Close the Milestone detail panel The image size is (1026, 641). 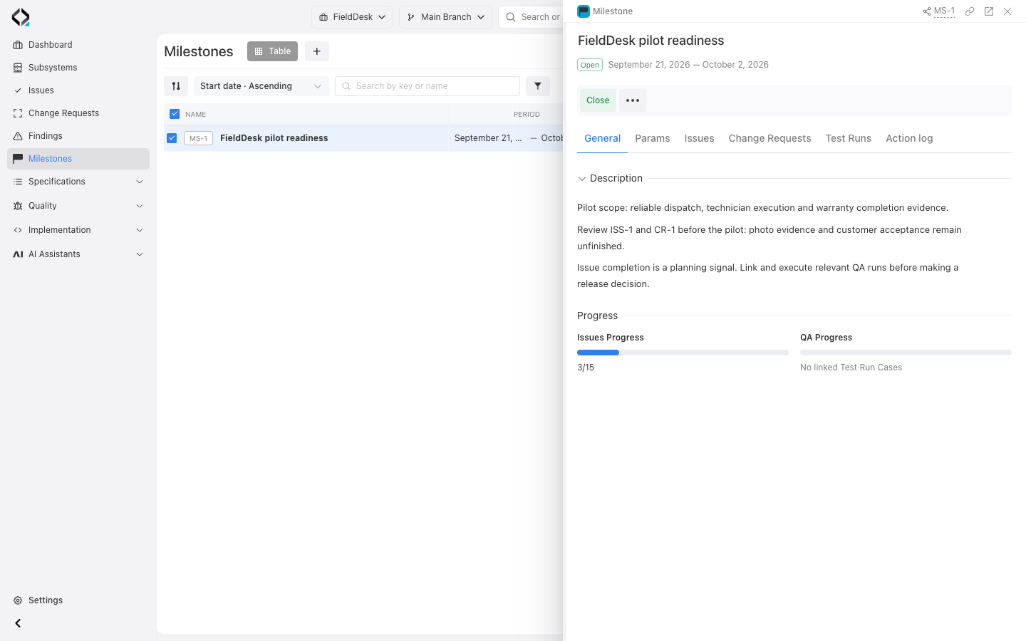pyautogui.click(x=1007, y=11)
